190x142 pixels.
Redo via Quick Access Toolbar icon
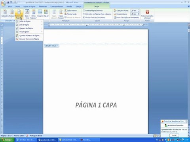coord(15,2)
